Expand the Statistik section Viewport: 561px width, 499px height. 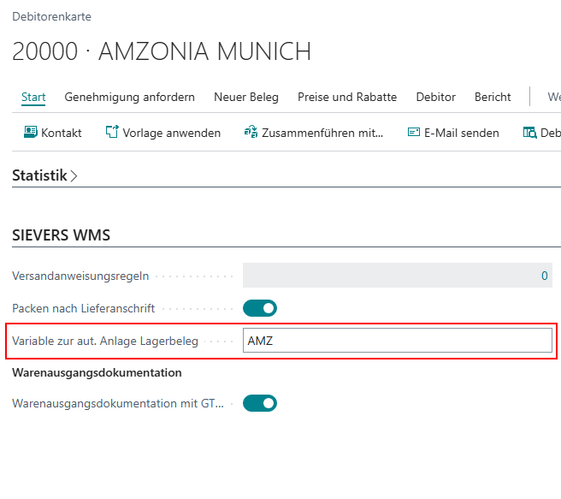coord(44,175)
